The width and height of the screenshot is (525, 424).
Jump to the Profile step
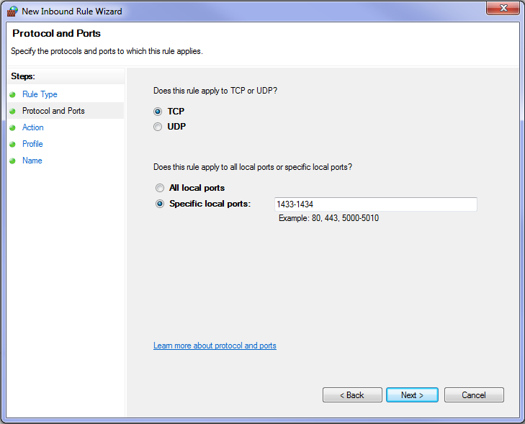(32, 144)
